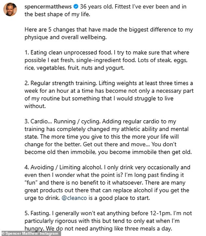The image size is (206, 236).
Task: Click the 'Here are 5 changes' paragraph
Action: [x=109, y=33]
